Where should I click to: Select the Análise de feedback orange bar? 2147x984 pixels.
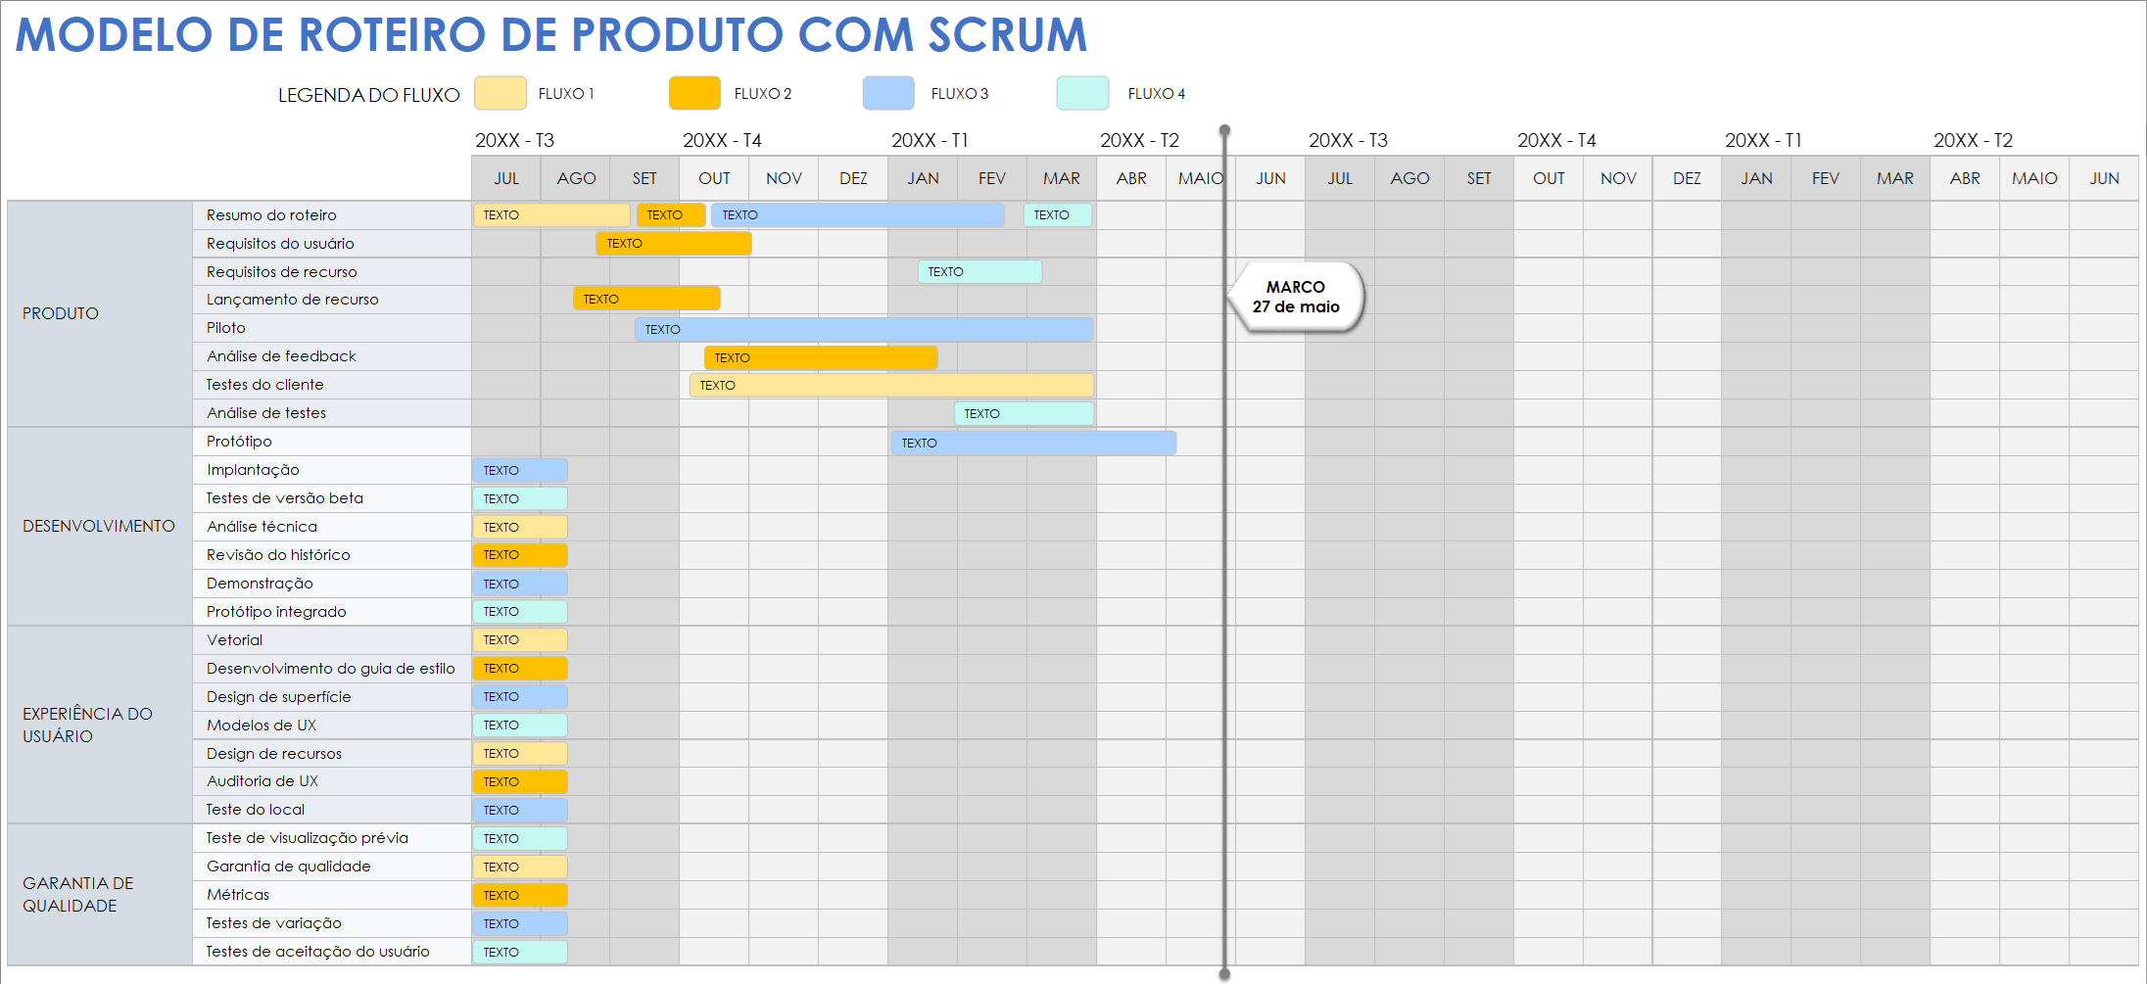tap(821, 357)
